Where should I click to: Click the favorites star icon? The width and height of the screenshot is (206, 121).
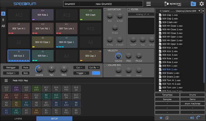[161, 118]
